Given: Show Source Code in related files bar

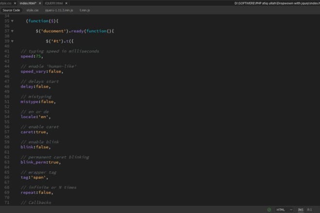Looking at the screenshot, I should coord(11,10).
